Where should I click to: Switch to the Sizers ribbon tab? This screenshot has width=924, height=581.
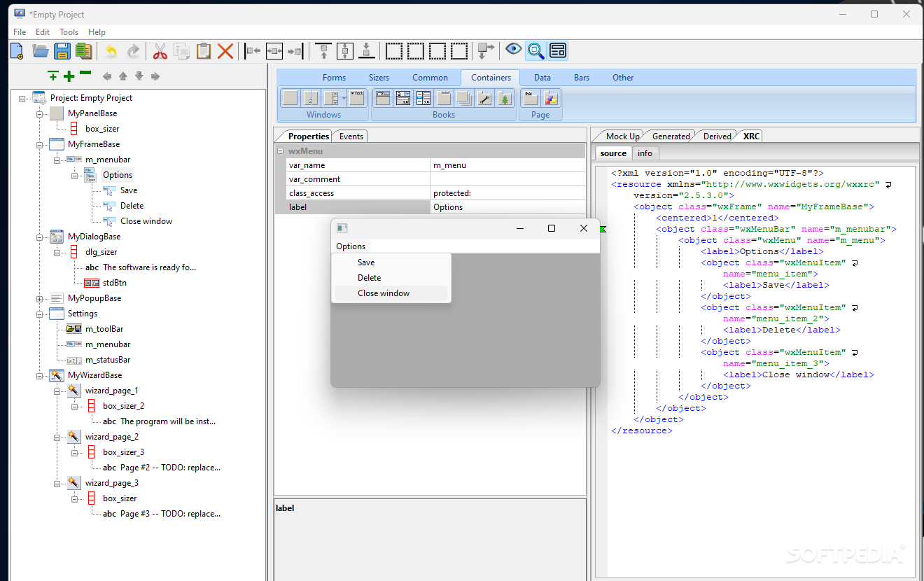[379, 78]
